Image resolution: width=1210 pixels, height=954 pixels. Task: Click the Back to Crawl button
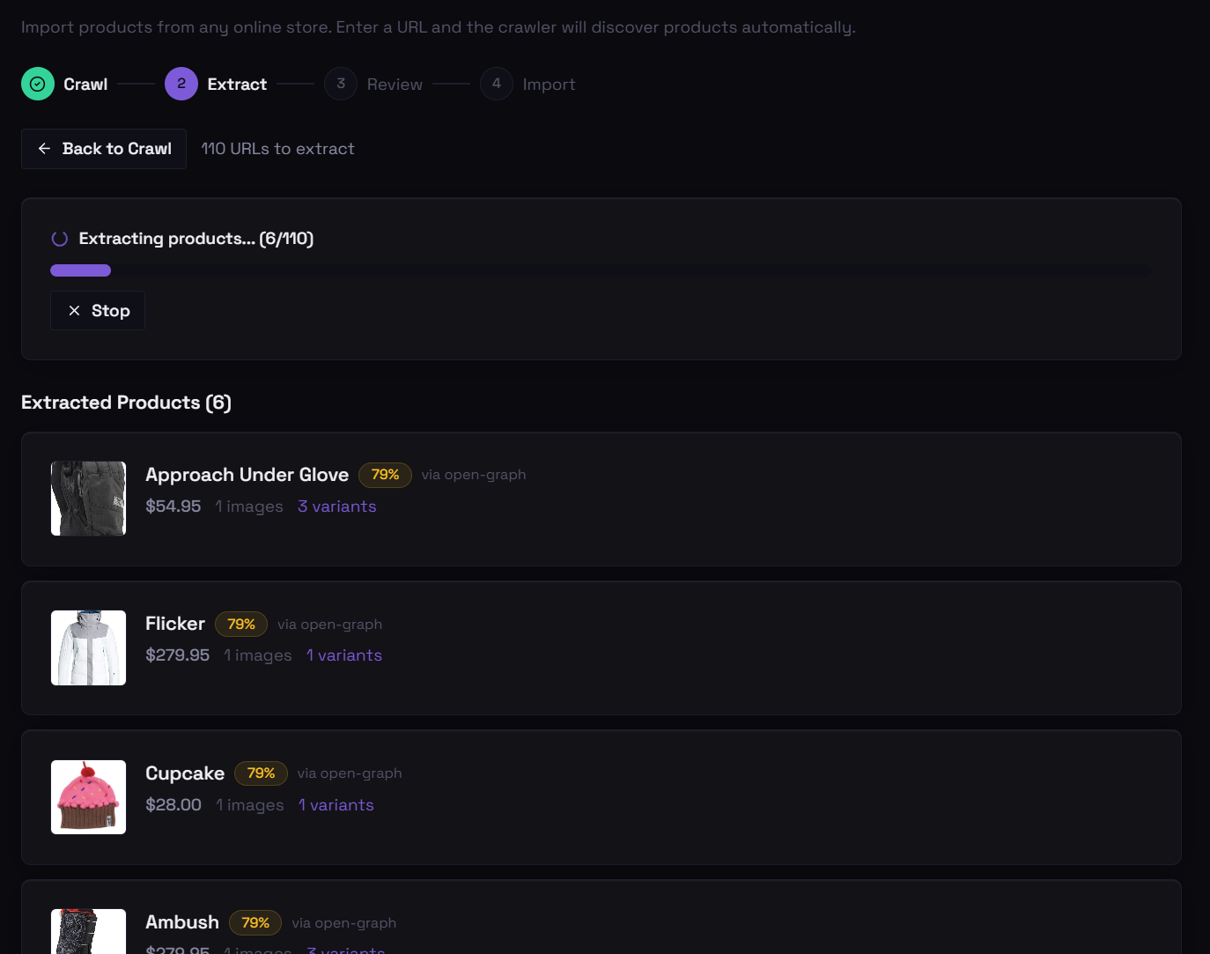(103, 149)
